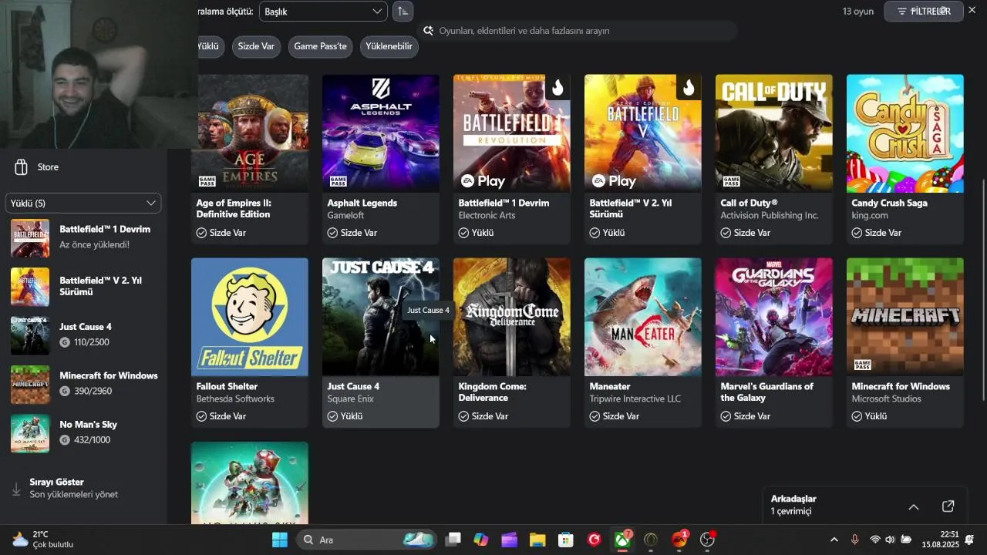Open the weather widget showing 21°C

(x=43, y=540)
